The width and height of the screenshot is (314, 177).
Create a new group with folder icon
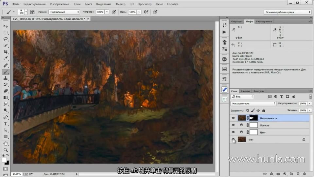click(291, 174)
